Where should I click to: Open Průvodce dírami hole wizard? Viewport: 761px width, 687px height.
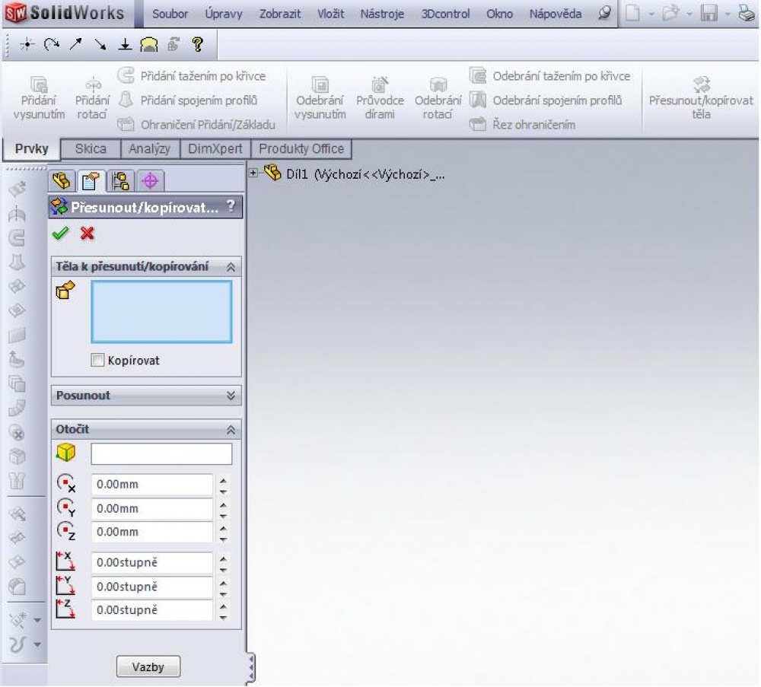pyautogui.click(x=380, y=98)
